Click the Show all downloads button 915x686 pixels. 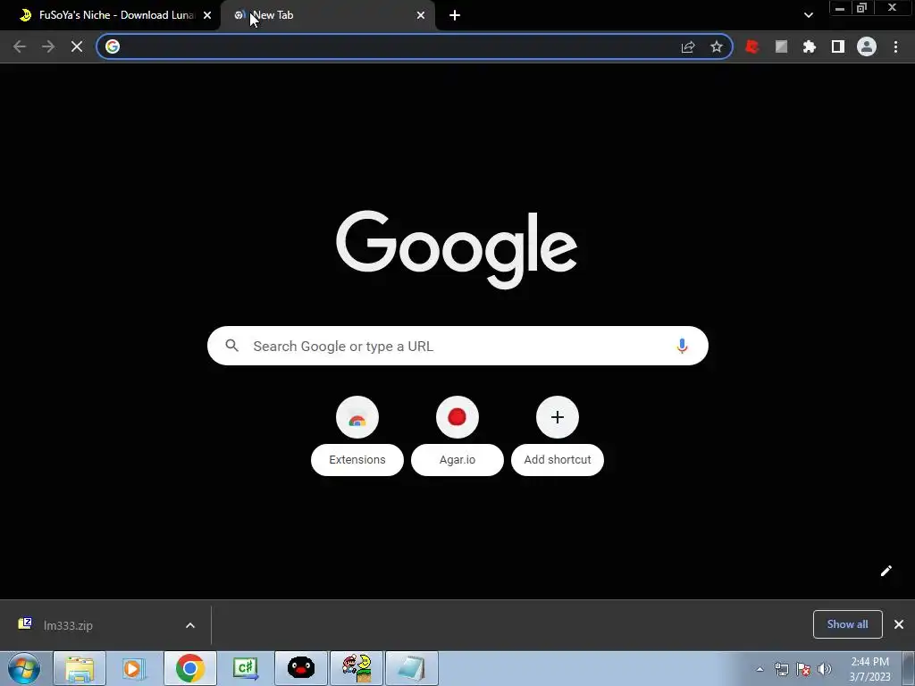847,624
